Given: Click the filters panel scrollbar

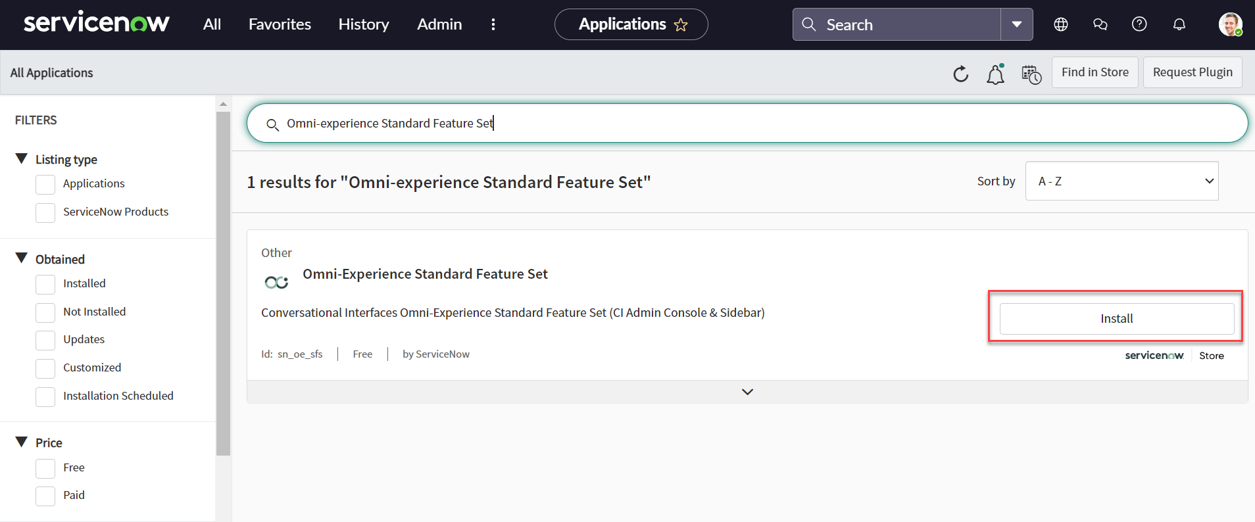Looking at the screenshot, I should tap(223, 283).
